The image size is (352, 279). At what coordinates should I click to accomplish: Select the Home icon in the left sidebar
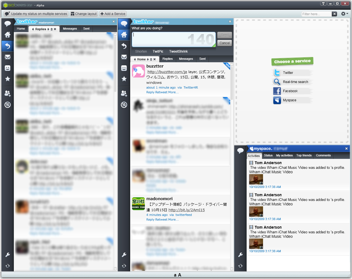pyautogui.click(x=7, y=35)
